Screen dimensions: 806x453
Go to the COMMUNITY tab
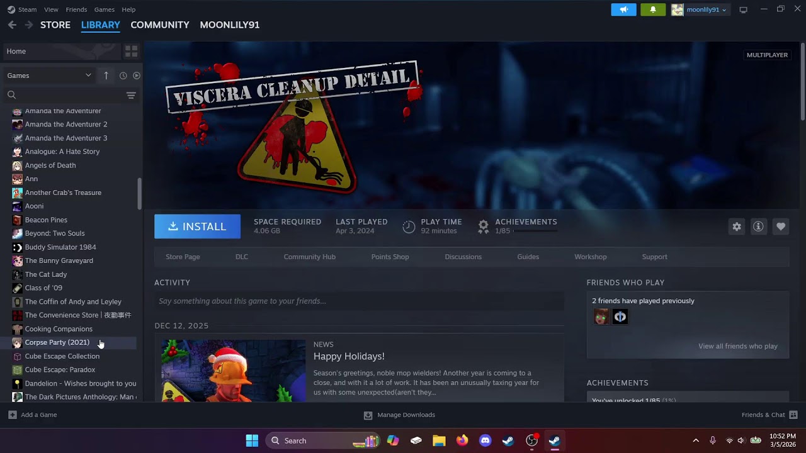(160, 25)
